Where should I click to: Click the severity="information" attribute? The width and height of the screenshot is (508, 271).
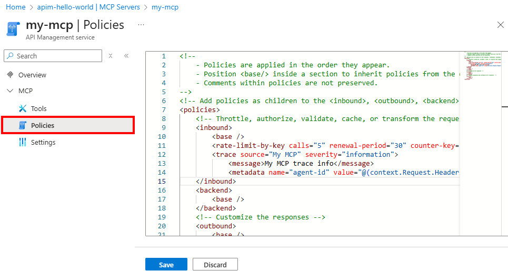[x=350, y=154]
